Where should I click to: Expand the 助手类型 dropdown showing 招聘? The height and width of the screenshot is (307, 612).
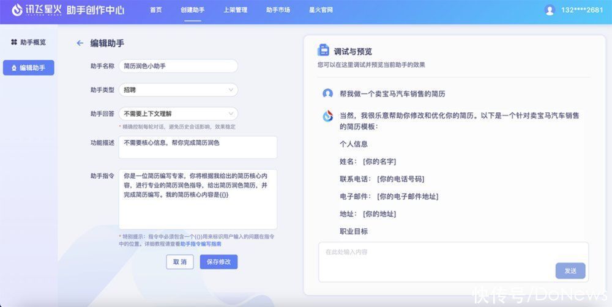(178, 90)
